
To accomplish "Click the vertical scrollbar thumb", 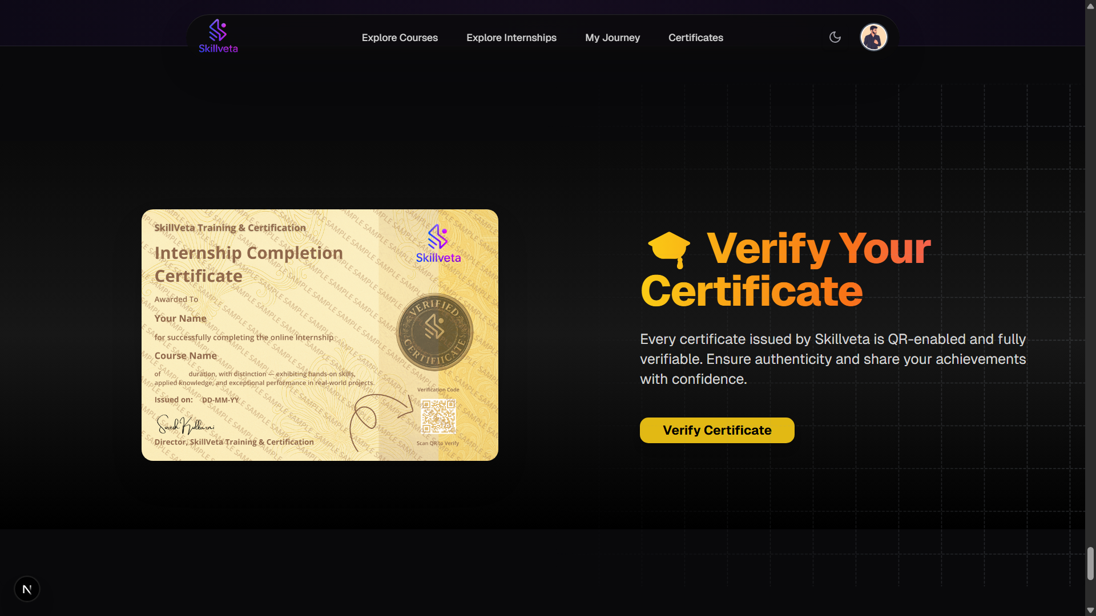I will 1090,564.
